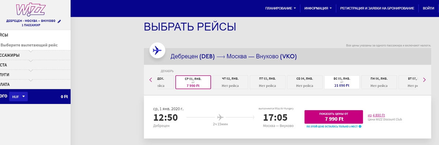Click the gray plane icon between flight times
439x145 pixels.
pyautogui.click(x=220, y=117)
